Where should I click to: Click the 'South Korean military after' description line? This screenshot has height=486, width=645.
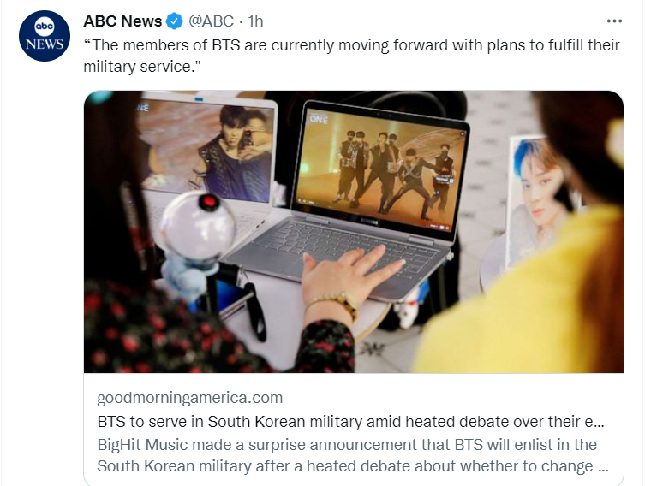[x=353, y=466]
